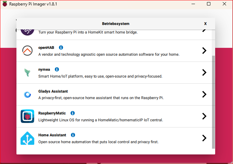The image size is (233, 164).
Task: Click 'Smart Home/IoT platform' description
Action: pyautogui.click(x=100, y=76)
